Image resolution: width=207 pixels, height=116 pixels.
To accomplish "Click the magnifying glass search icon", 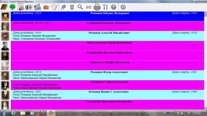I will coord(80,7).
